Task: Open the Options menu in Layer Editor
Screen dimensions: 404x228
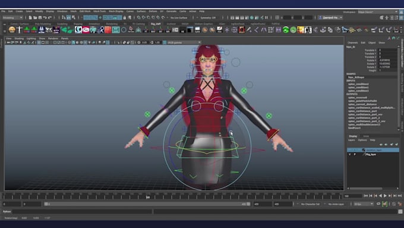Action: pos(362,140)
